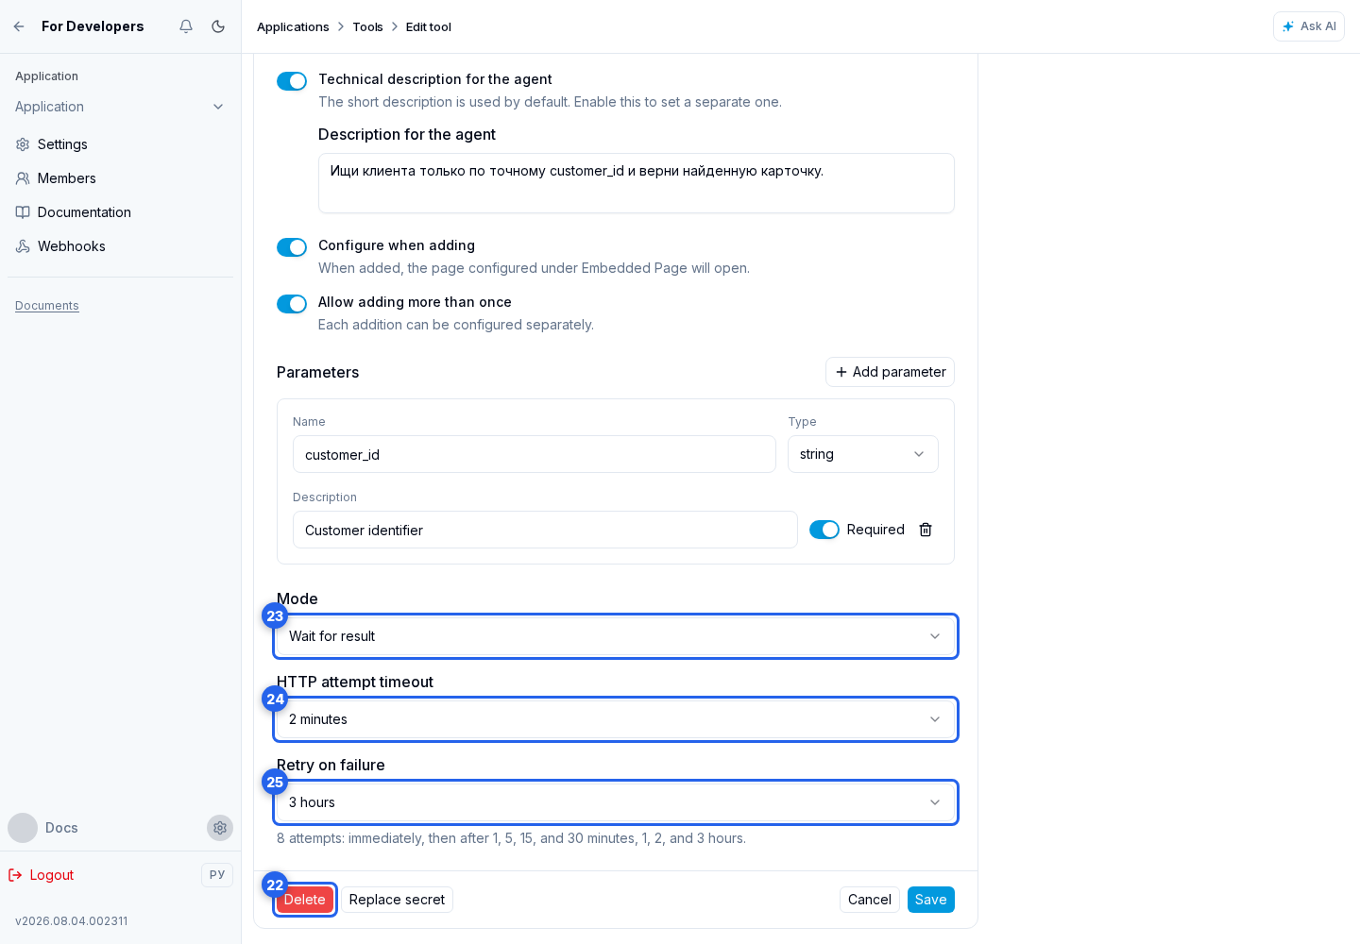Open notifications bell icon
The width and height of the screenshot is (1360, 944).
pyautogui.click(x=186, y=26)
